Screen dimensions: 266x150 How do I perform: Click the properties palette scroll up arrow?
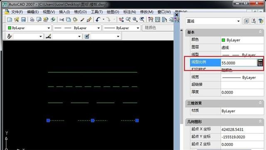(x=181, y=31)
